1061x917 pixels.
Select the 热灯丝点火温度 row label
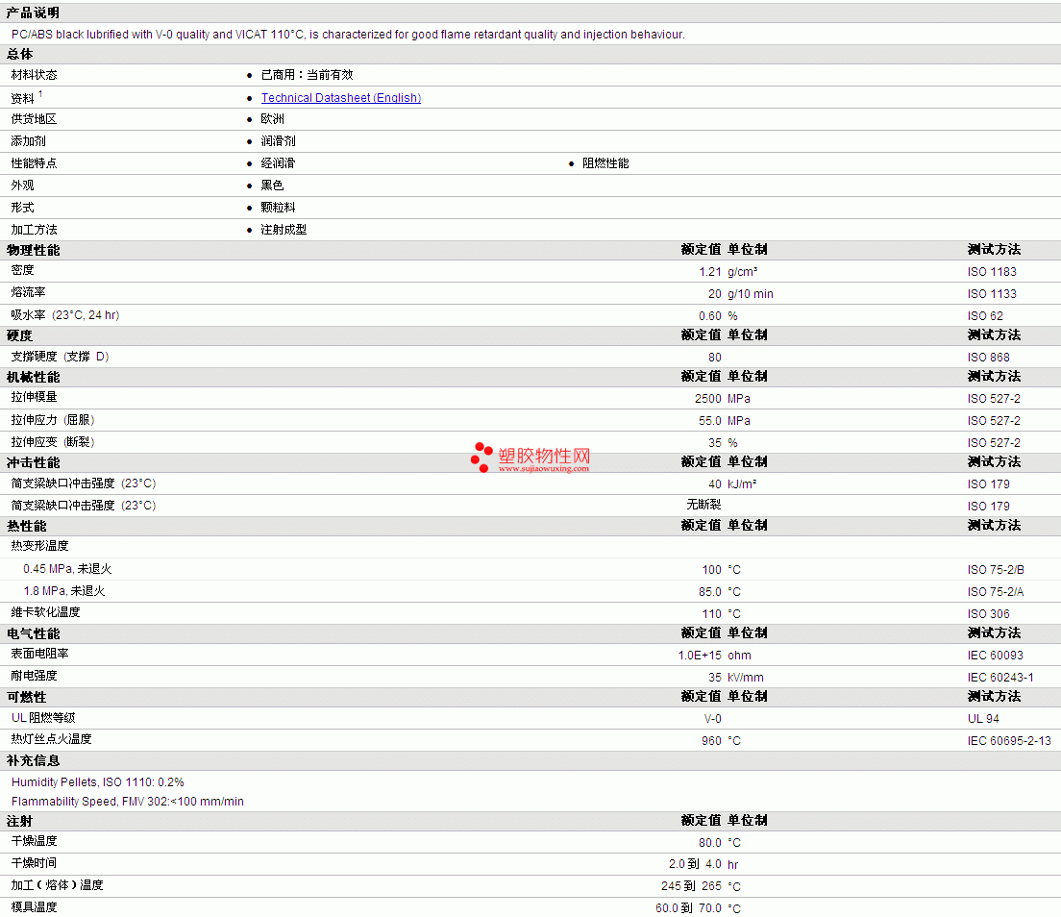tap(51, 739)
